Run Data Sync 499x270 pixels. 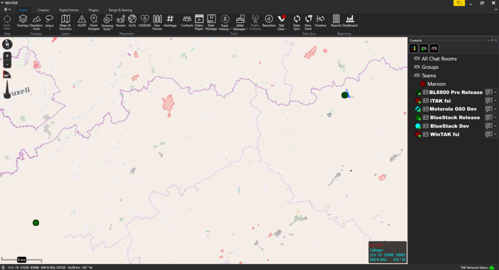(x=297, y=22)
